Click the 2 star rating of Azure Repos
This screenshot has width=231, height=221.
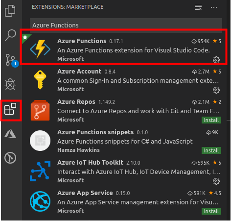(217, 102)
